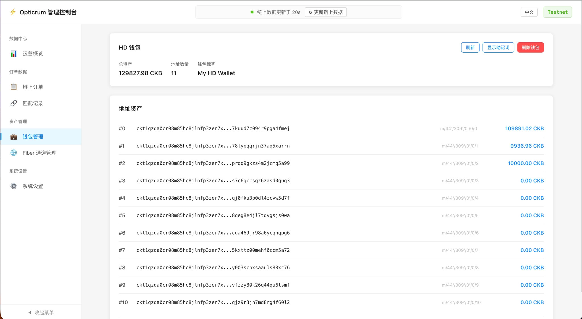The height and width of the screenshot is (319, 582).
Task: Click the Fiber 通道管理 globe icon
Action: point(14,153)
